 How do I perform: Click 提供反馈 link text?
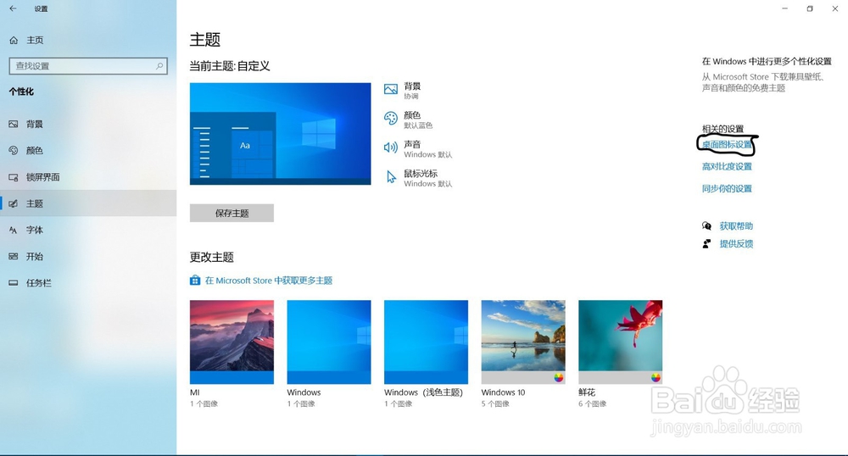pos(736,243)
